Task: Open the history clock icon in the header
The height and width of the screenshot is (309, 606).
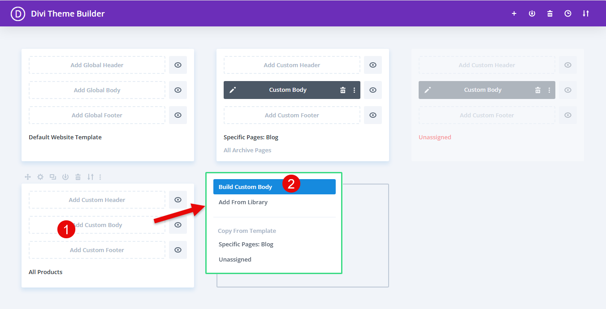Action: 568,13
